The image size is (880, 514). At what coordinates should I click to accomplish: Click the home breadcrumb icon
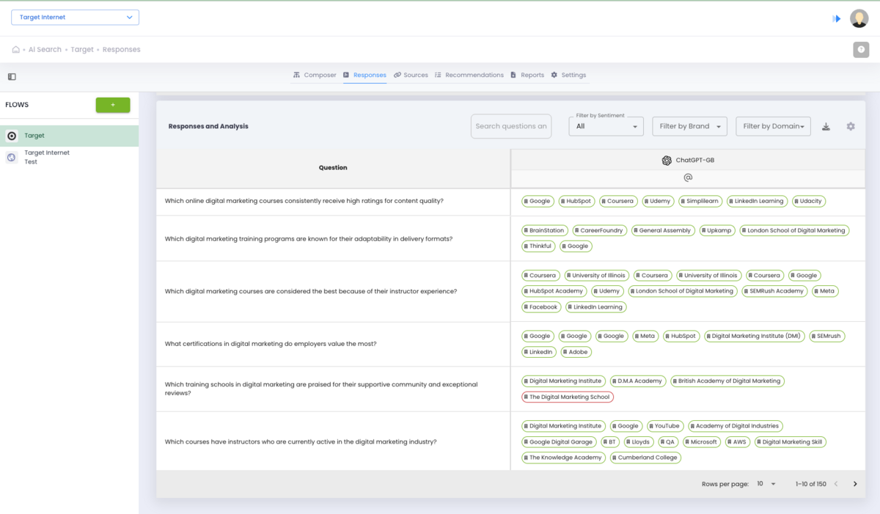[15, 50]
